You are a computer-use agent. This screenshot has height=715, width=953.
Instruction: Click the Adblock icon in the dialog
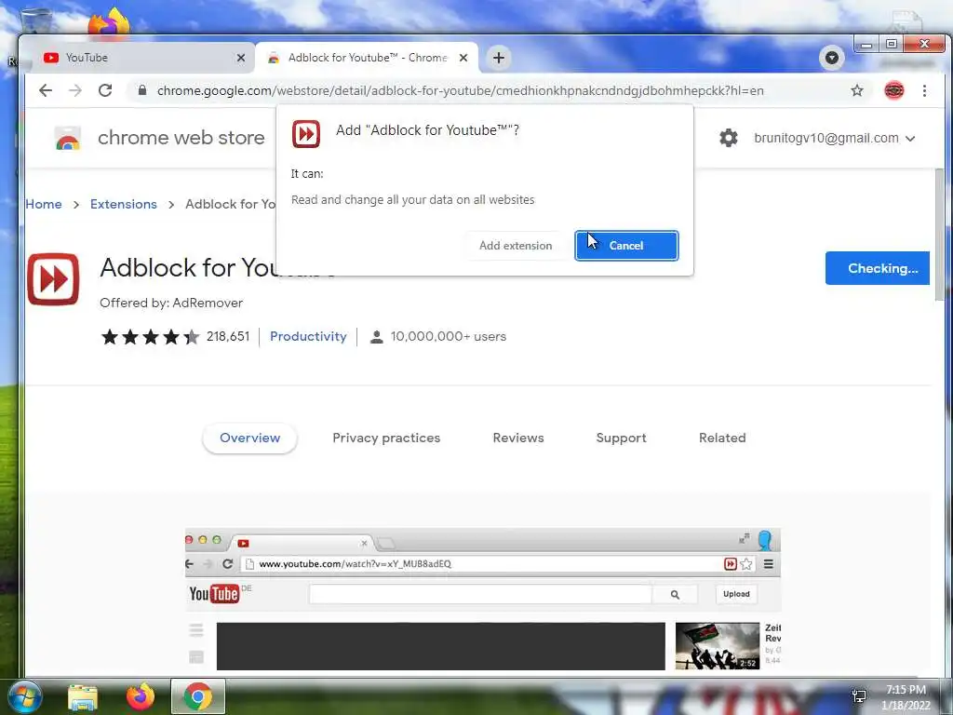305,134
